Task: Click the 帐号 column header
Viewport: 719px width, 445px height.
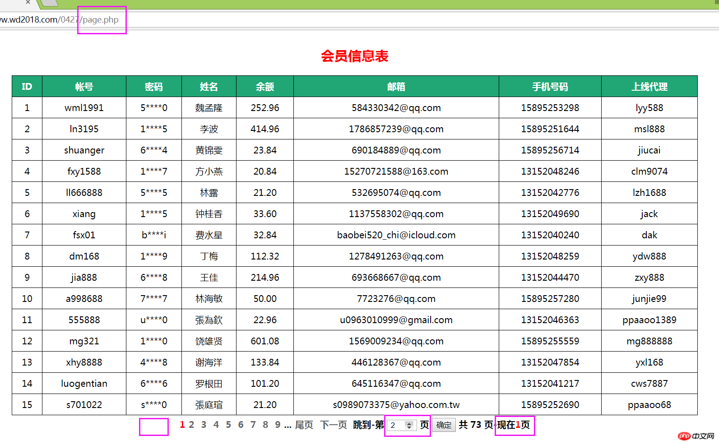Action: click(x=84, y=86)
